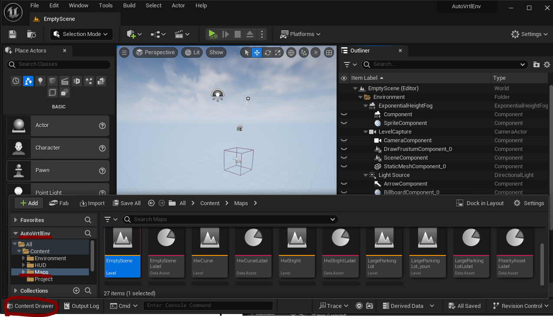Screen dimensions: 553x317
Task: Open the Edit menu
Action: [54, 5]
